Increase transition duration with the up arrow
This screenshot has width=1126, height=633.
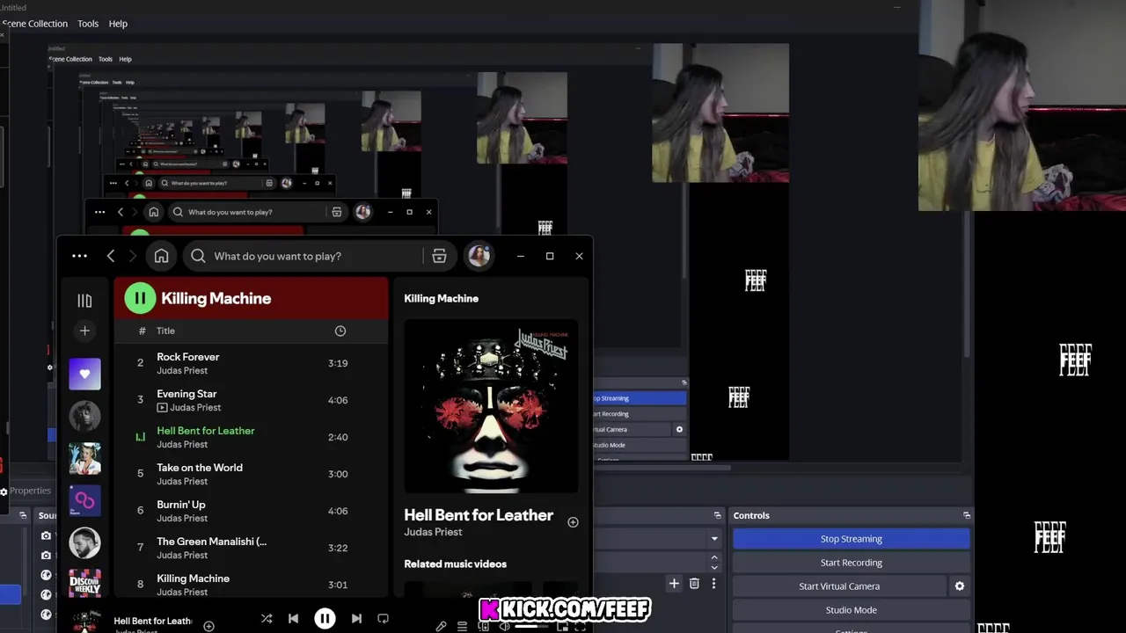click(x=714, y=557)
